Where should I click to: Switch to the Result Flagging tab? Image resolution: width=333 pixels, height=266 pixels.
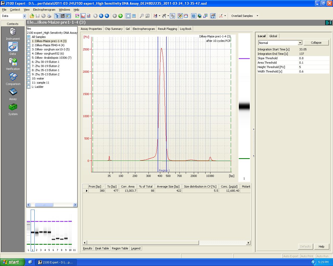click(167, 29)
